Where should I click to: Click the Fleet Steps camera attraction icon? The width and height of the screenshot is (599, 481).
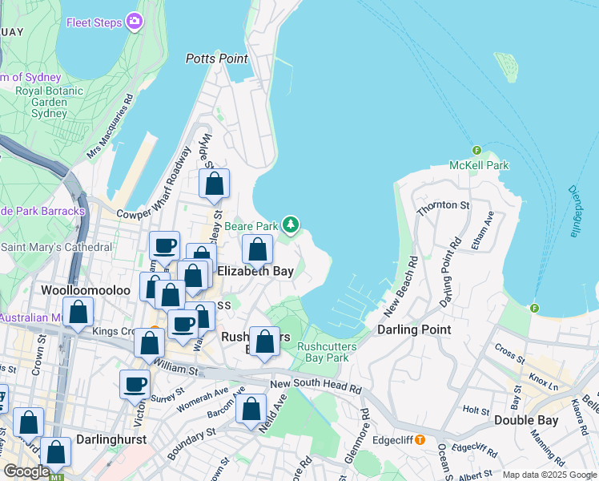tap(135, 22)
